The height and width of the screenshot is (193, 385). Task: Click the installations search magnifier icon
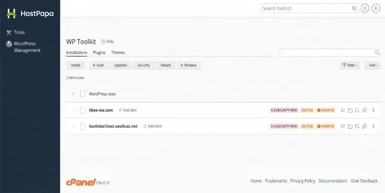(377, 53)
